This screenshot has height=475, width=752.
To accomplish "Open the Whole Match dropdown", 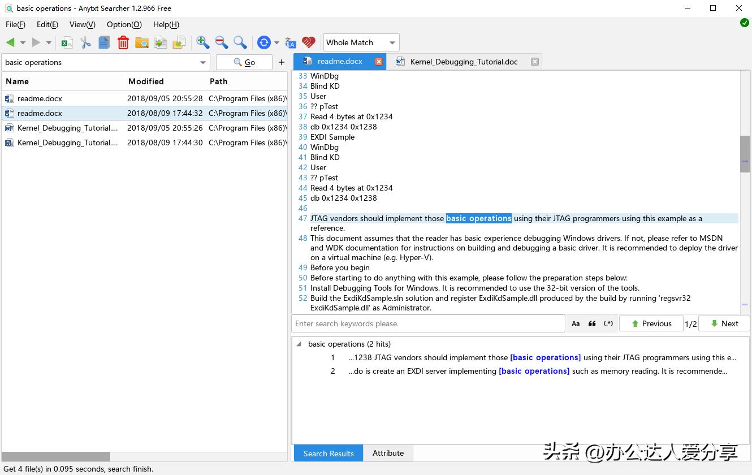I will tap(360, 42).
